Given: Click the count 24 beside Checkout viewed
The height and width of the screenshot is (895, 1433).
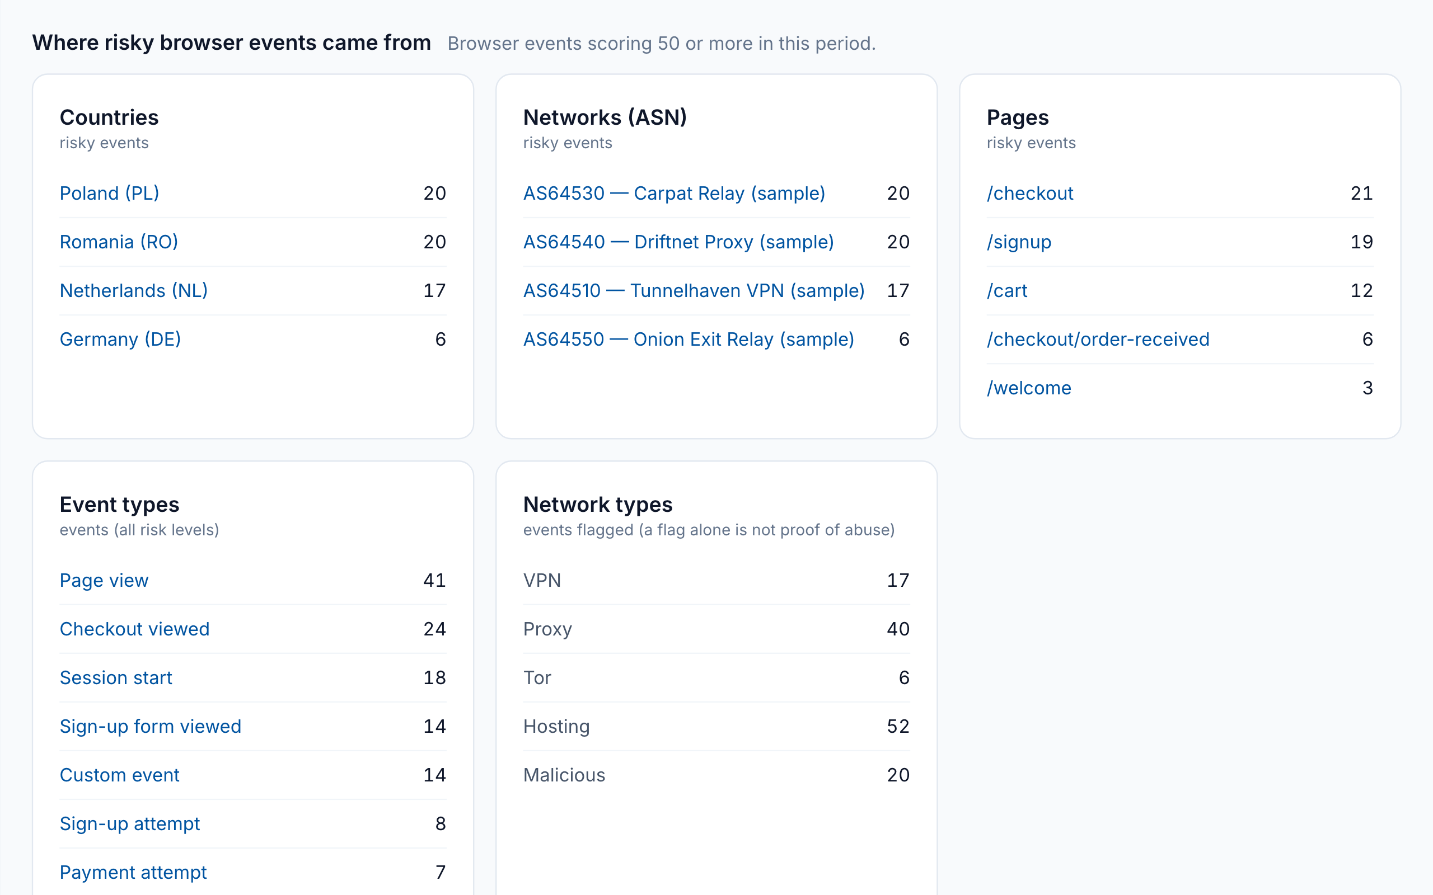Looking at the screenshot, I should pyautogui.click(x=434, y=629).
